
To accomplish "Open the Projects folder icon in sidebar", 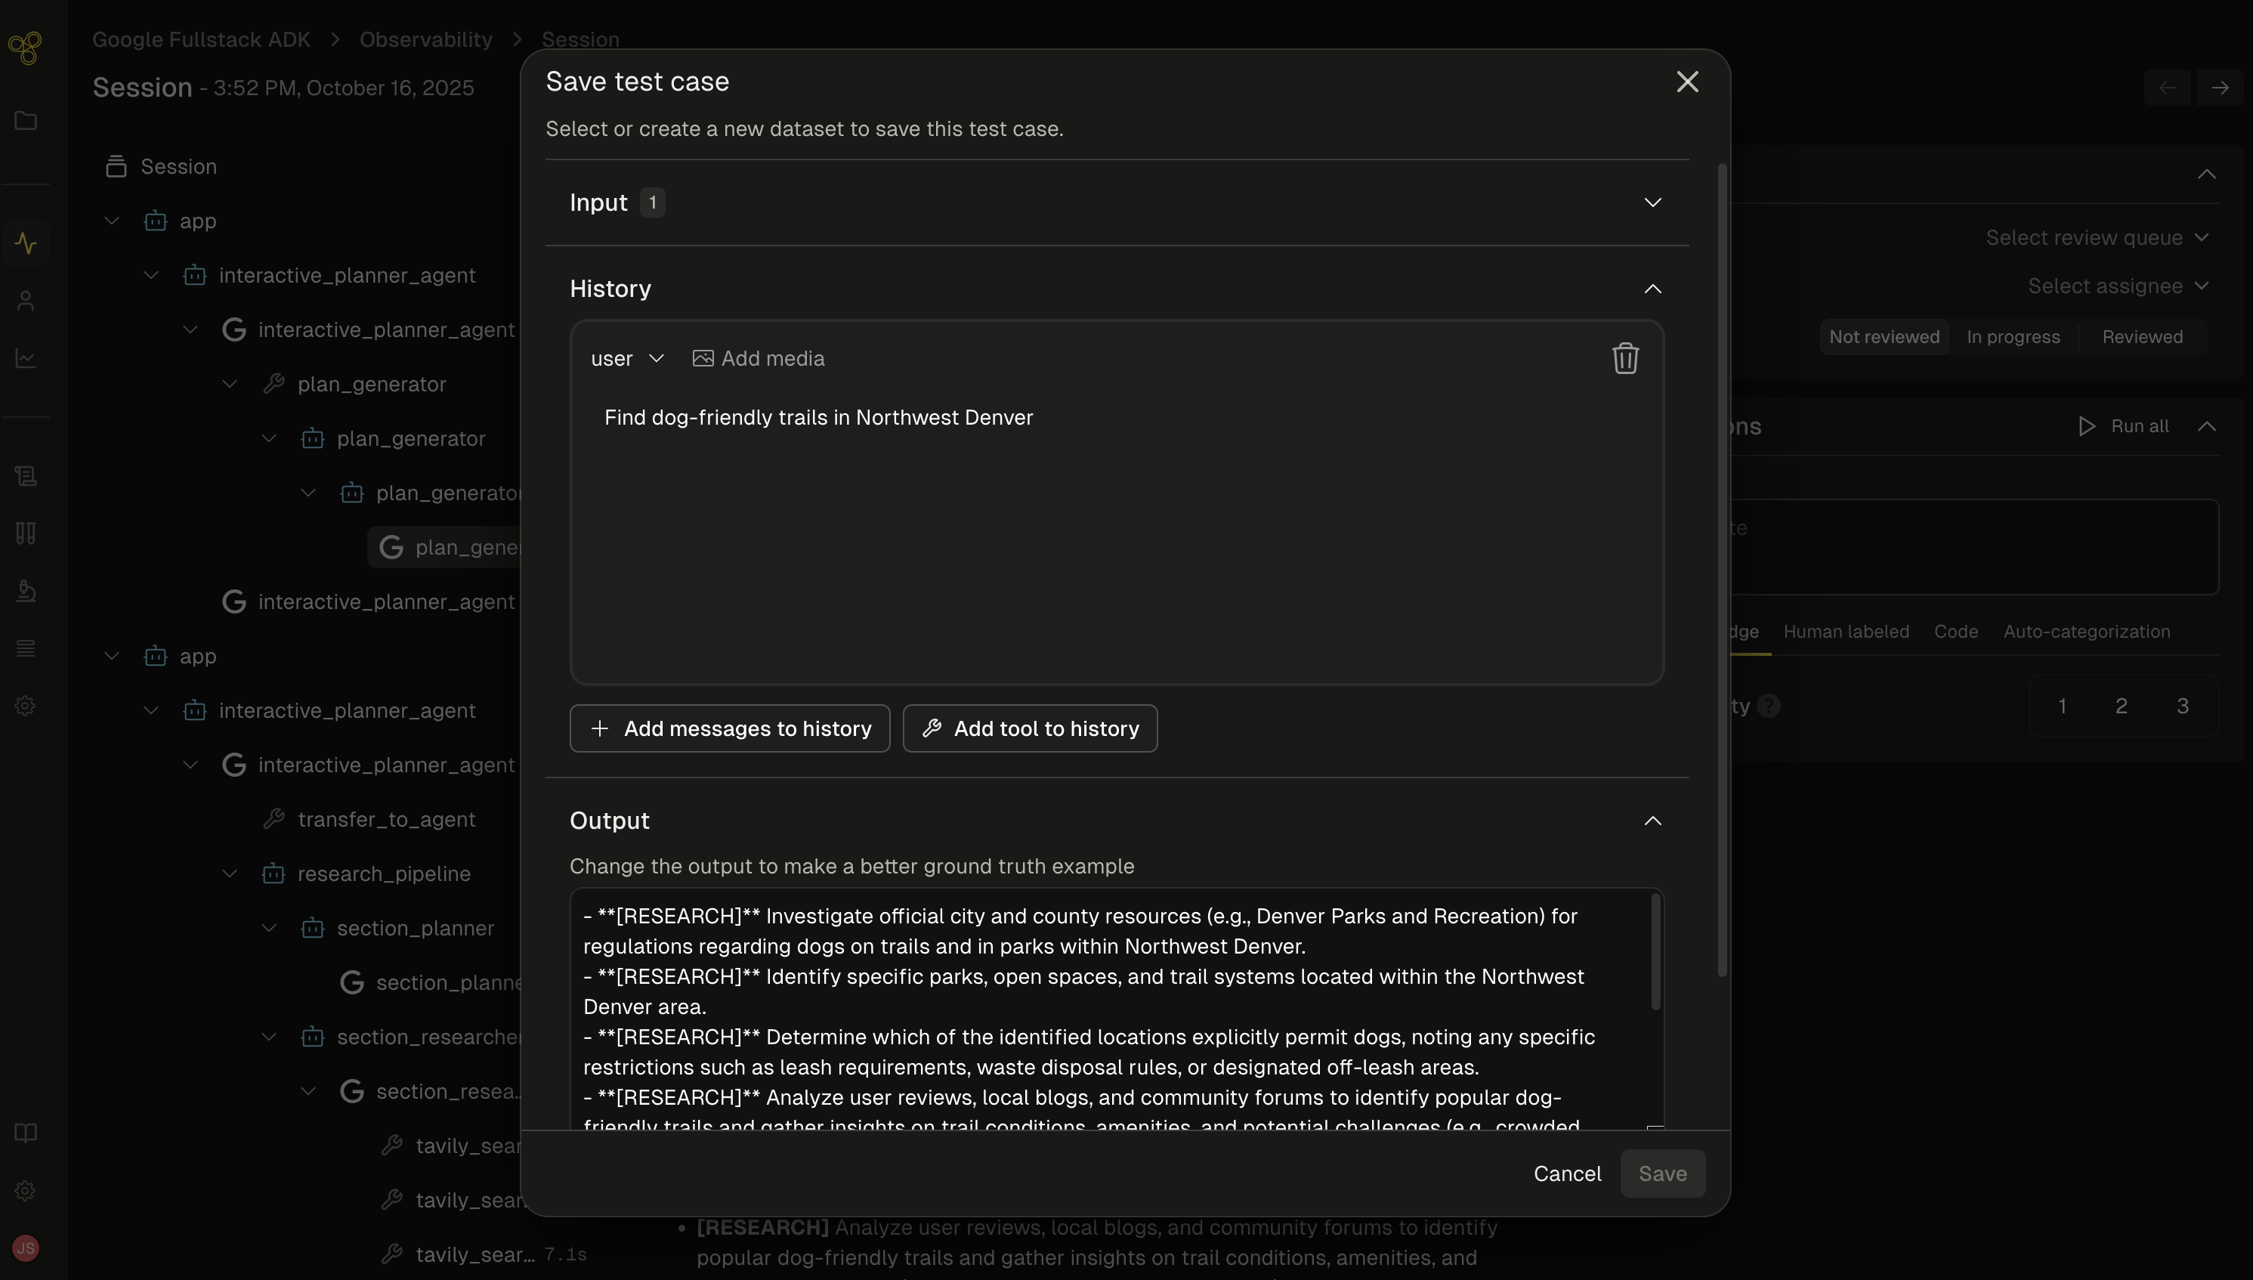I will click(x=26, y=122).
